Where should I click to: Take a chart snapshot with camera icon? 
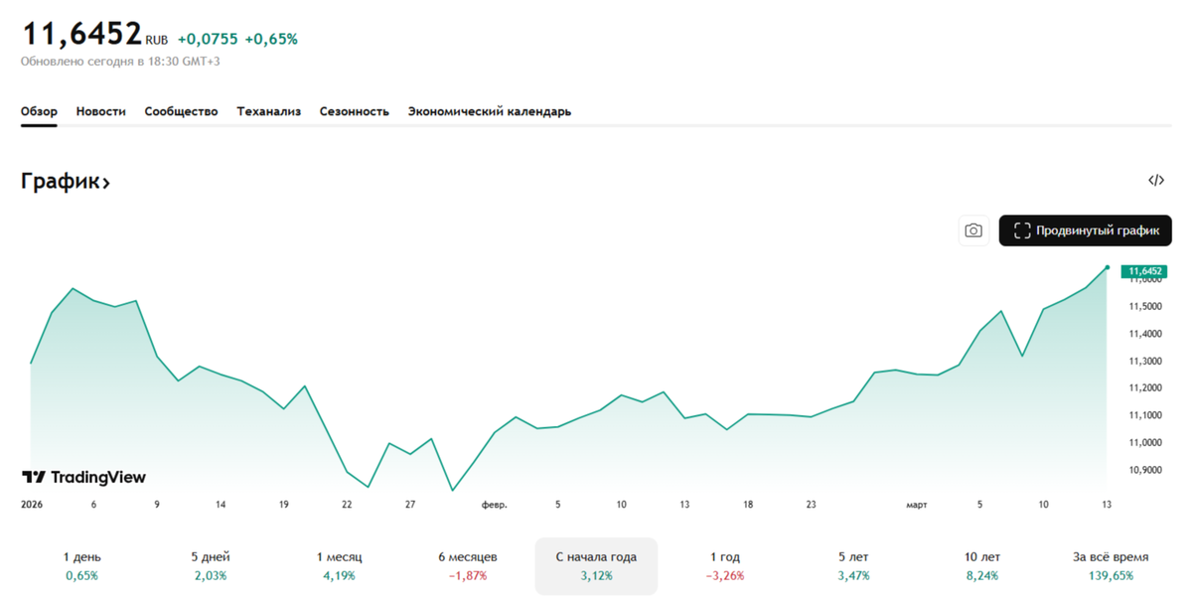(973, 230)
